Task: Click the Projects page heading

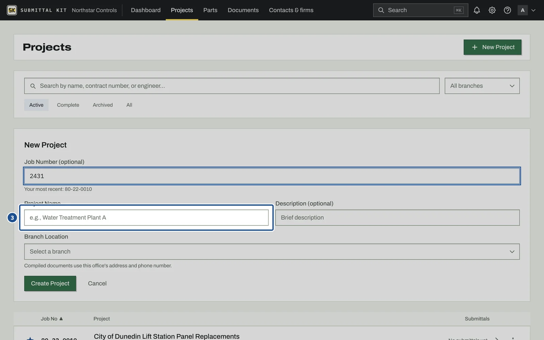Action: click(x=47, y=47)
